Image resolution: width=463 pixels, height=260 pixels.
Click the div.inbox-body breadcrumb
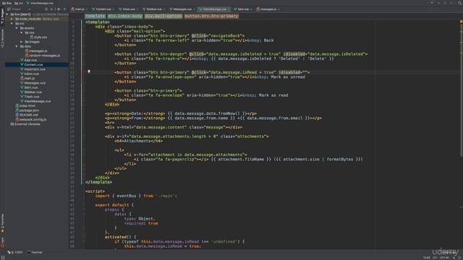coord(125,16)
